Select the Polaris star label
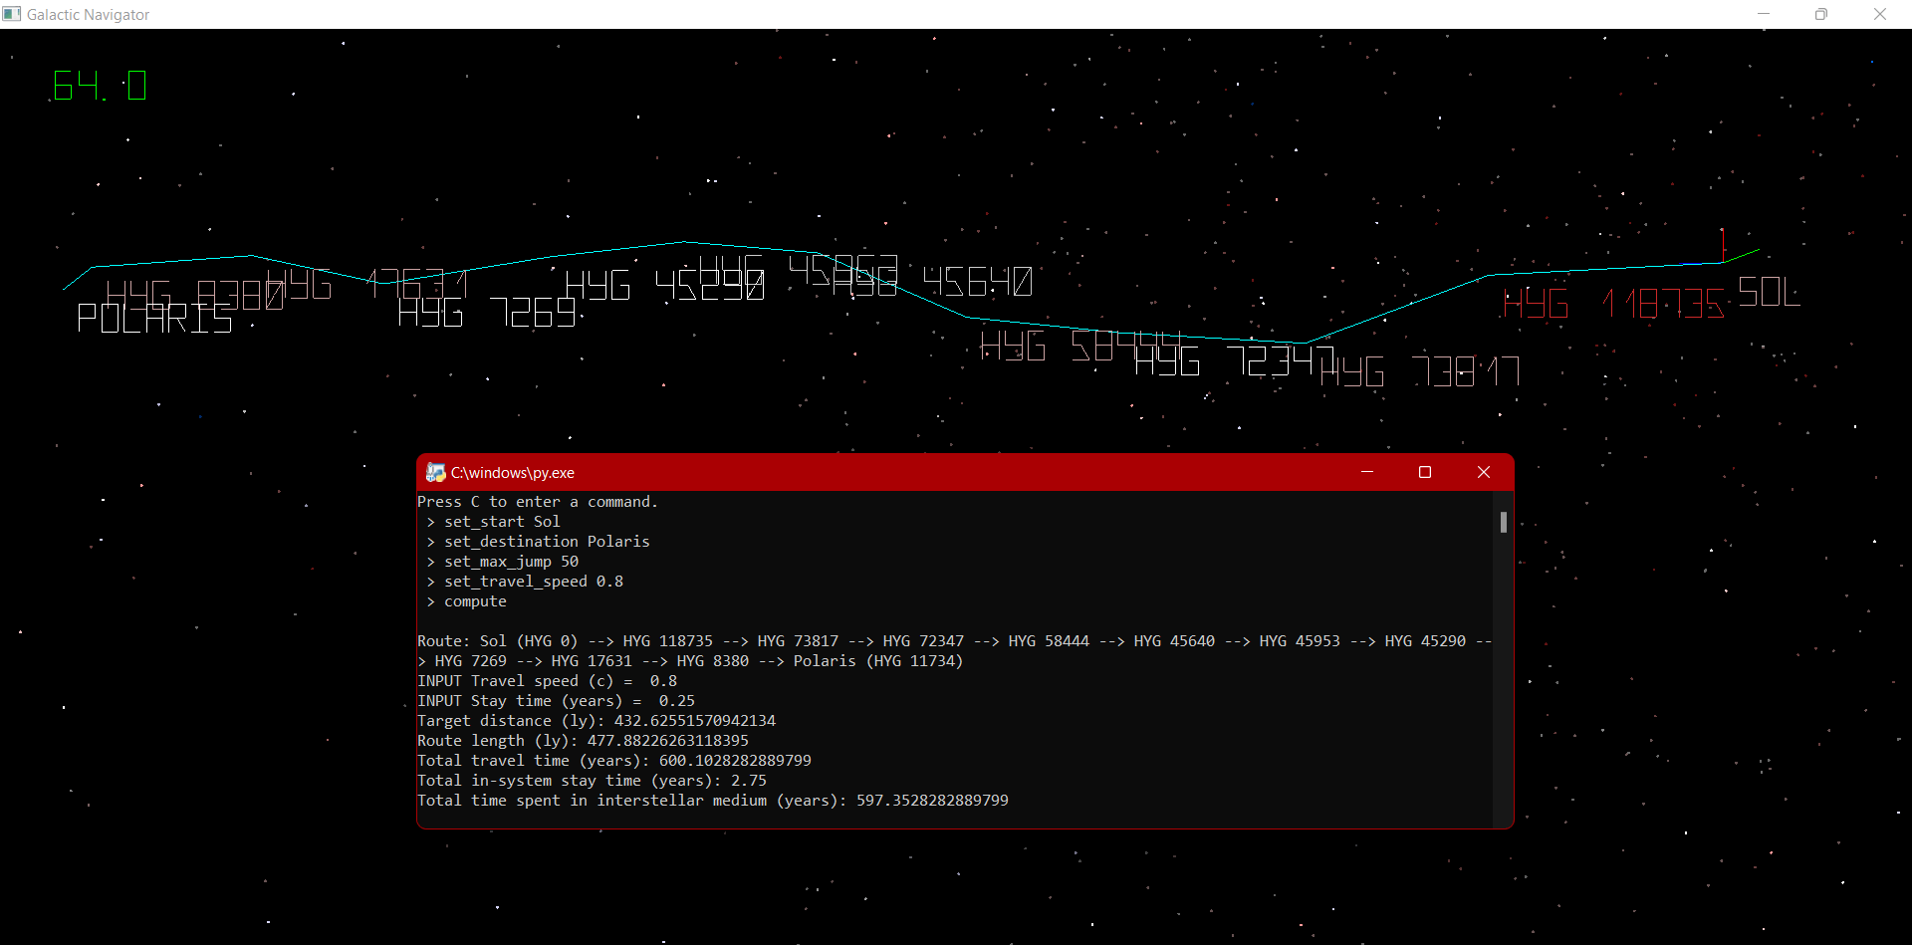Viewport: 1912px width, 945px height. (154, 319)
